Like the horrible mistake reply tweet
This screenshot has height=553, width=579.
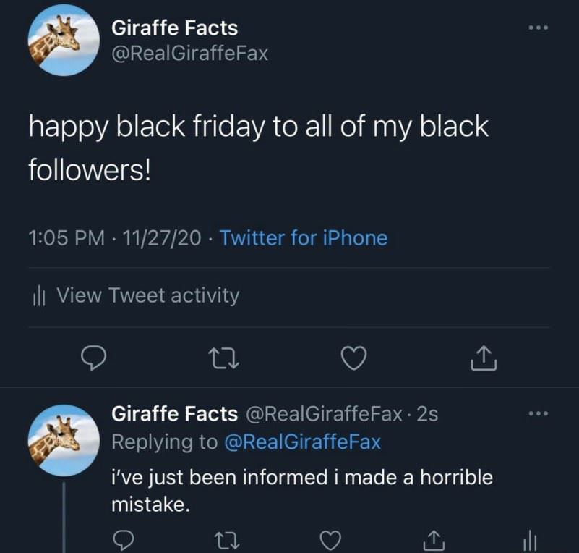(x=330, y=540)
